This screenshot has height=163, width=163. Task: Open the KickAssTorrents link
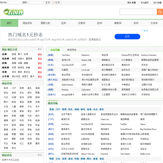(x=149, y=55)
